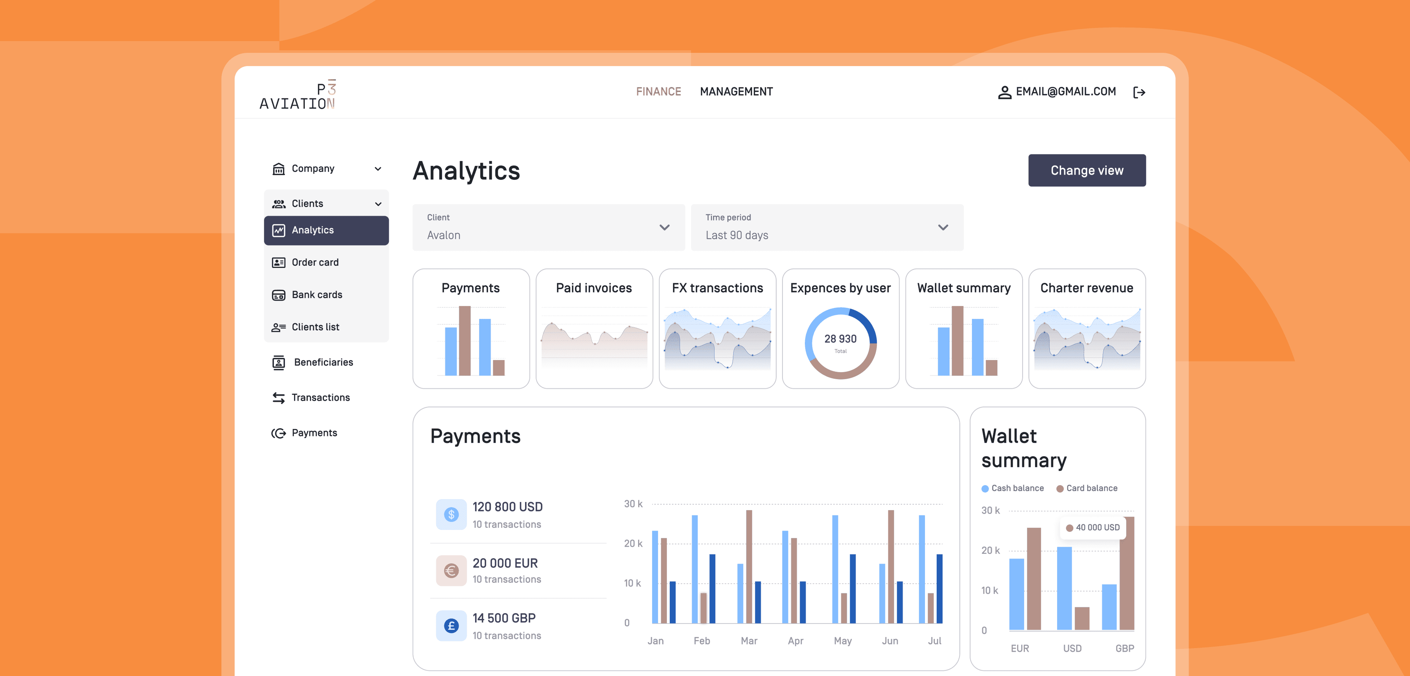This screenshot has height=676, width=1410.
Task: Toggle Cash balance legend item
Action: [x=1012, y=488]
